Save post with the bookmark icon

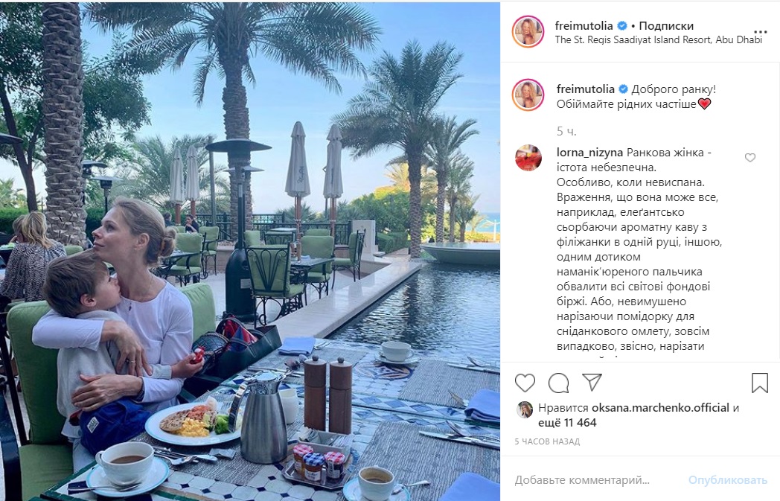(760, 383)
